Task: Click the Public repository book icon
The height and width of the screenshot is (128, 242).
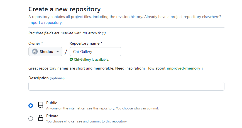Action: pyautogui.click(x=41, y=105)
